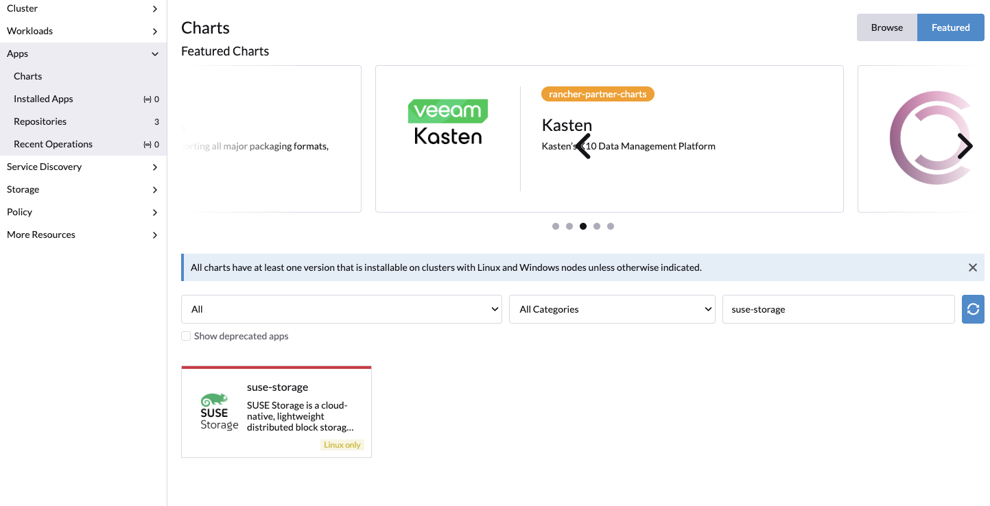Go to the previous featured chart arrow
Image resolution: width=990 pixels, height=506 pixels.
click(x=583, y=146)
